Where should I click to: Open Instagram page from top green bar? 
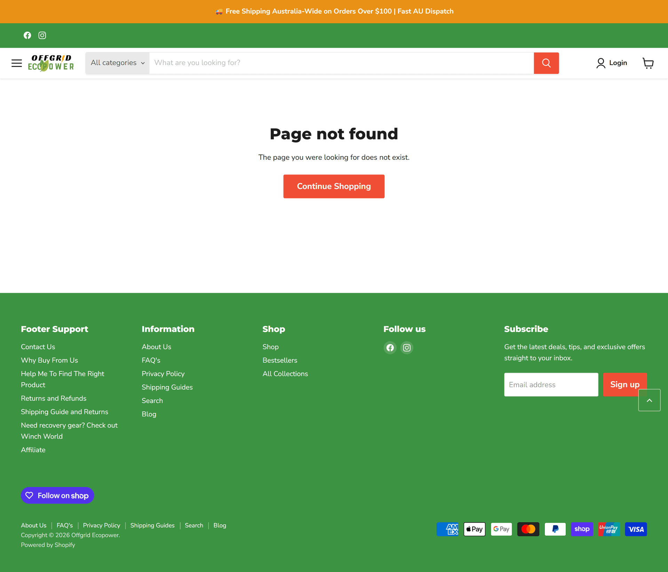42,36
